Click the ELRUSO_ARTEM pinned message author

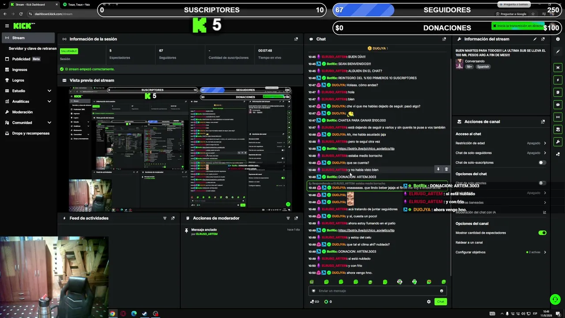point(207,234)
